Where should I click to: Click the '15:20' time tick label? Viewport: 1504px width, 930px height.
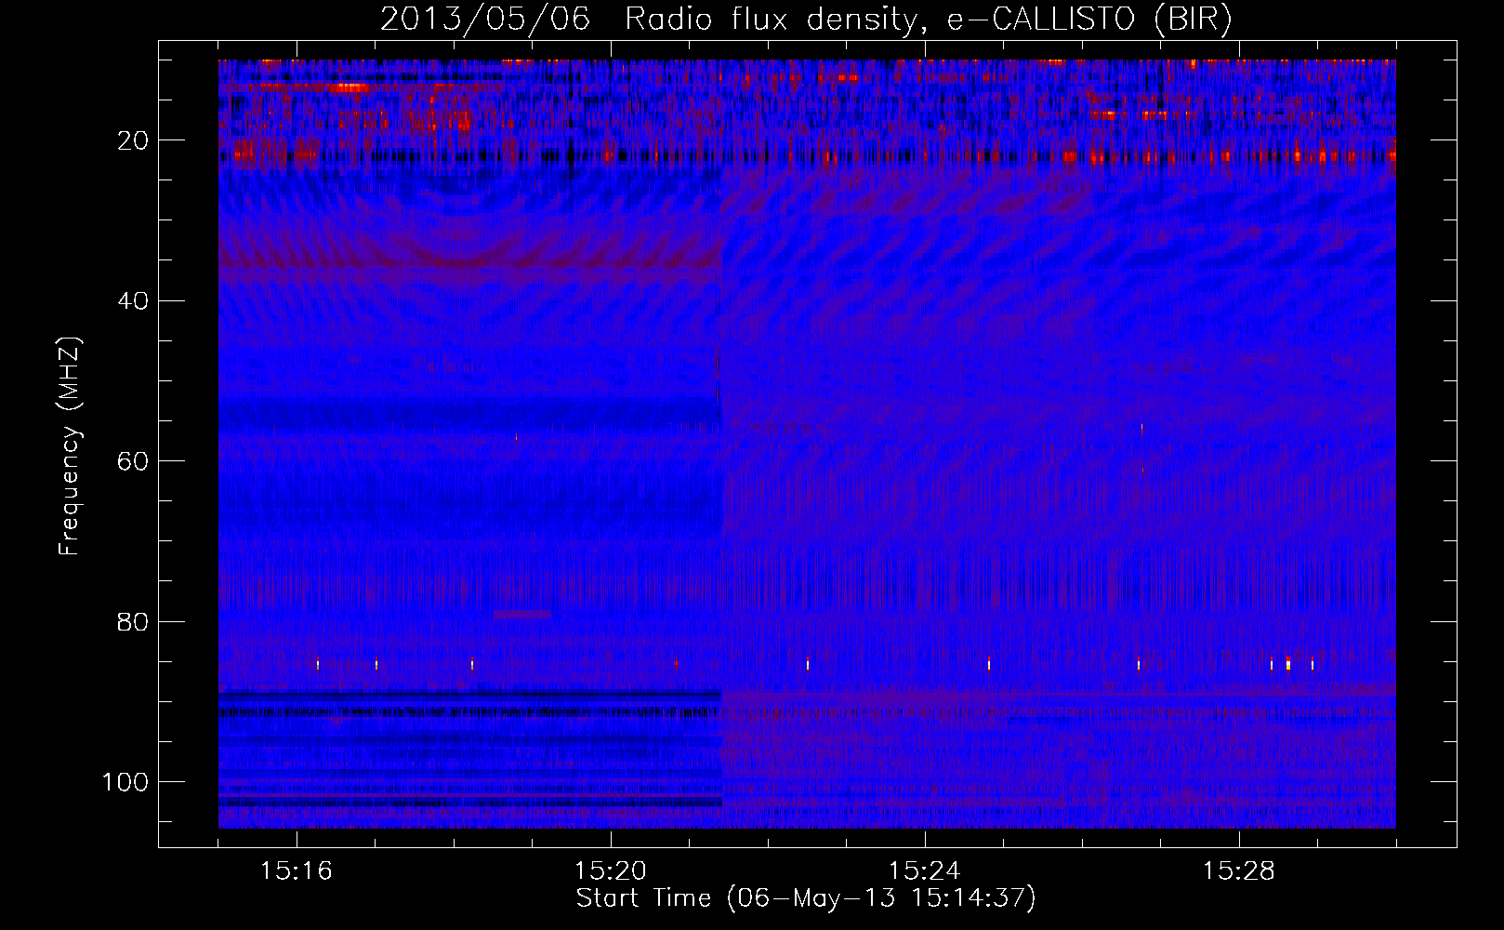pos(611,870)
